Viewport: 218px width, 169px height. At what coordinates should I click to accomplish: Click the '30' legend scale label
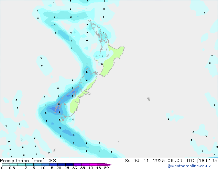(75, 168)
